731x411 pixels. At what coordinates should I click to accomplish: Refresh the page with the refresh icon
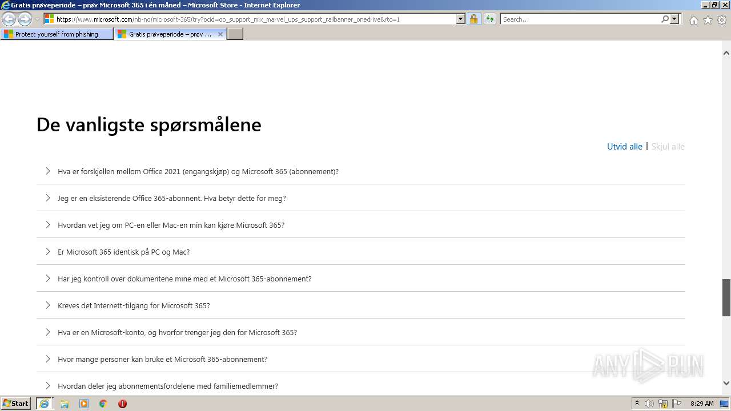490,19
